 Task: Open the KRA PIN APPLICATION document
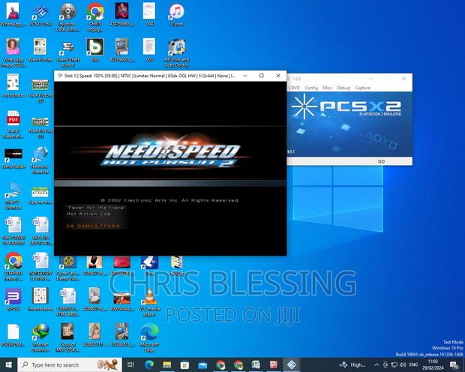40,232
